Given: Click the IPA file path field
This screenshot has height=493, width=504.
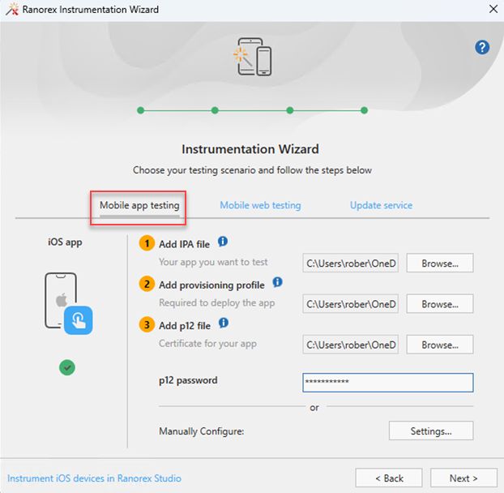Looking at the screenshot, I should point(350,263).
